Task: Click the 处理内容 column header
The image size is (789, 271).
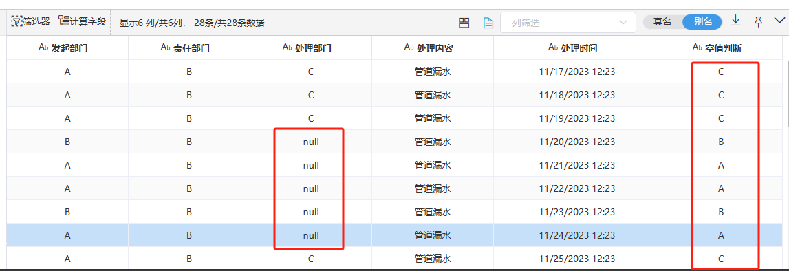Action: (x=433, y=48)
